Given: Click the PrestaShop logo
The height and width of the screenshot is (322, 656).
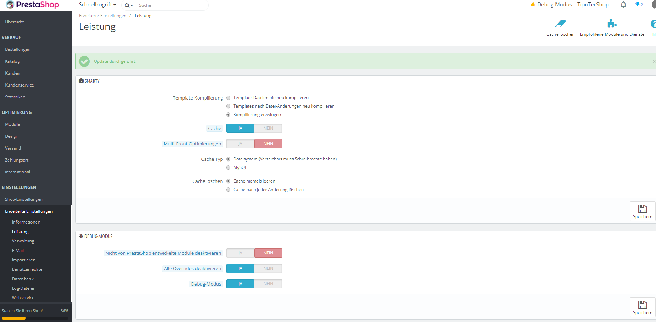Looking at the screenshot, I should [x=33, y=5].
